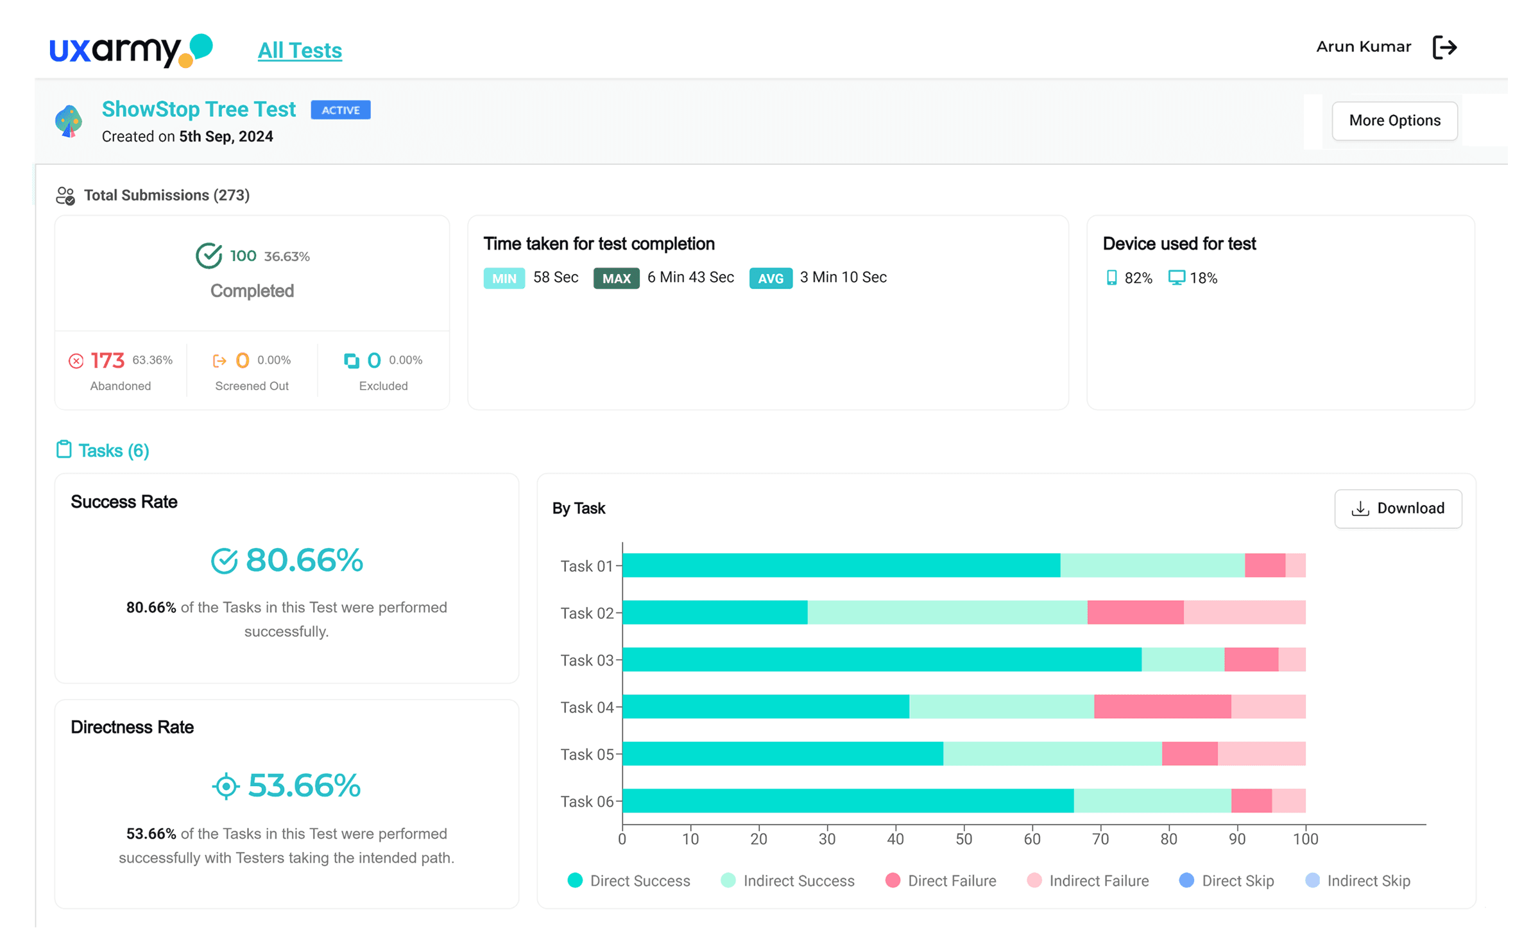Click the Success Rate checkmark icon
1540x937 pixels.
pos(224,561)
